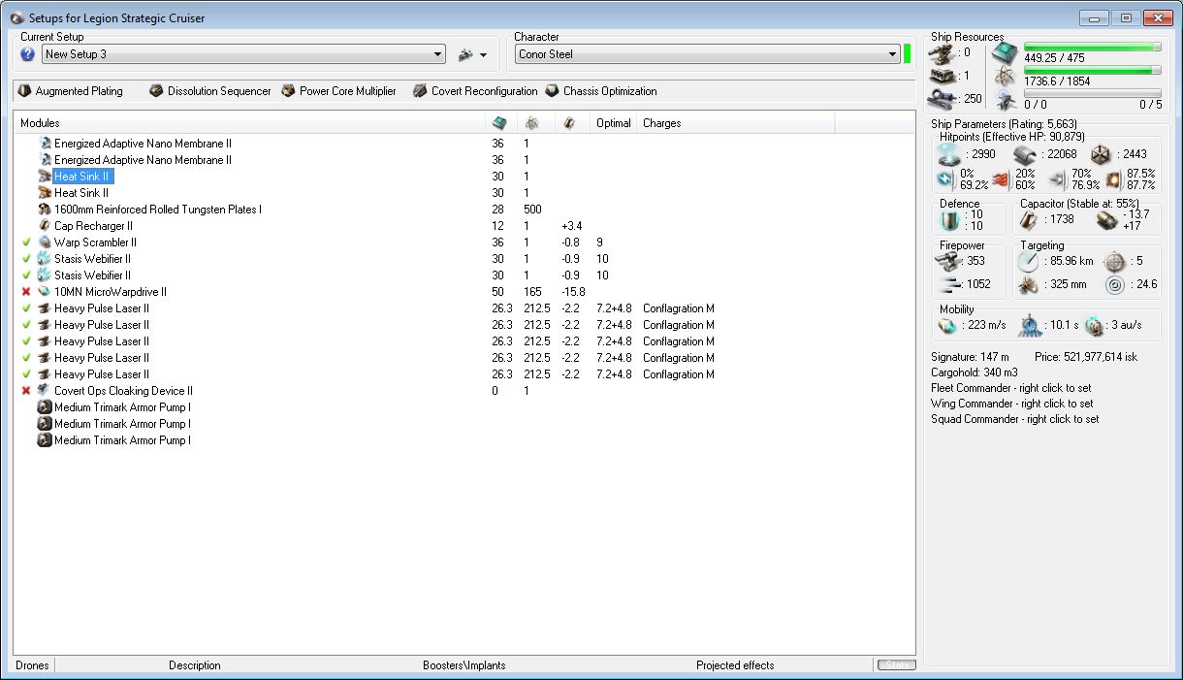Click the green status bar beside Character dropdown
The height and width of the screenshot is (680, 1183).
tap(908, 54)
